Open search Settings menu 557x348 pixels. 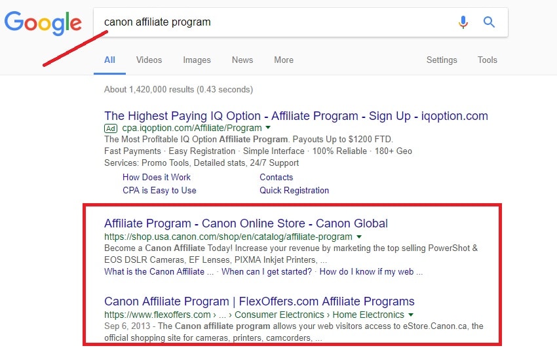point(442,60)
